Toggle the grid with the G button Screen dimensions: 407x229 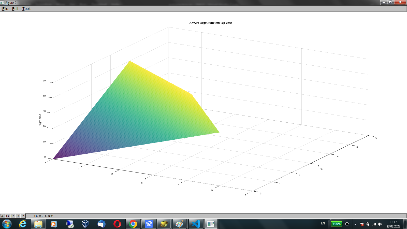point(7,216)
